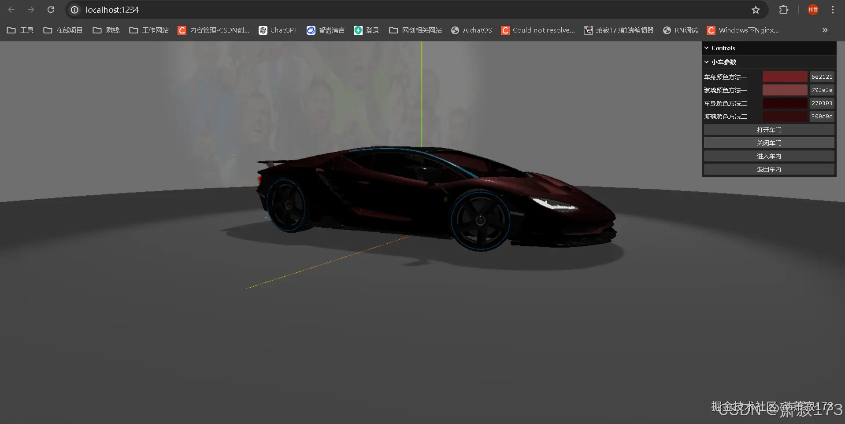The image size is (845, 424).
Task: Click the hex field showing 793e3e
Action: tap(822, 90)
